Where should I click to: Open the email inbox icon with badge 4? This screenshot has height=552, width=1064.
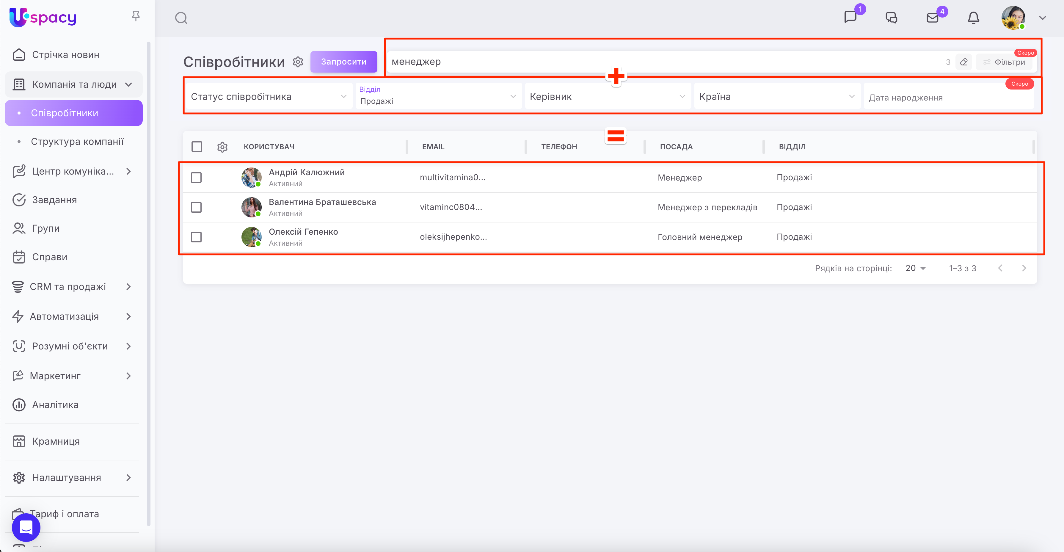point(932,18)
